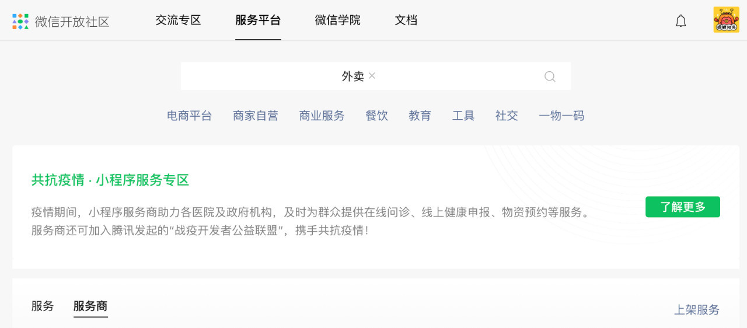Click the 微信开放社区 site title text
The image size is (747, 328).
pyautogui.click(x=72, y=22)
